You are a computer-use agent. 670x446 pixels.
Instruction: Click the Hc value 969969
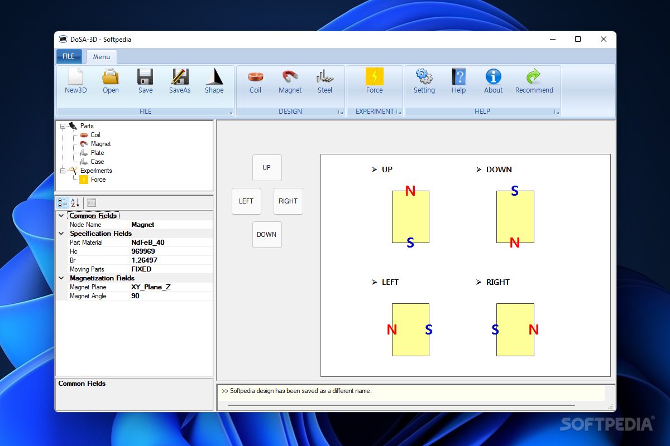[x=171, y=251]
